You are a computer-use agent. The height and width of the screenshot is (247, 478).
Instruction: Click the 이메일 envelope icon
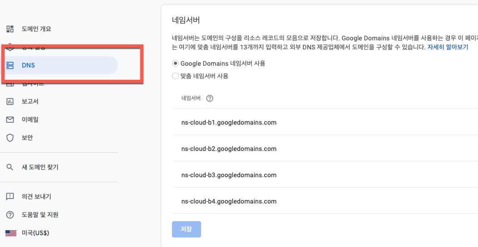click(10, 120)
